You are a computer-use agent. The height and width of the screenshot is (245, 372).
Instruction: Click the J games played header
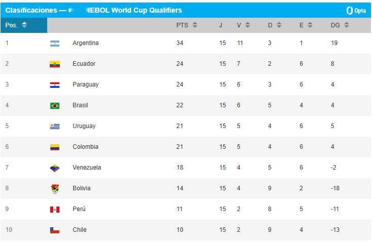click(221, 25)
